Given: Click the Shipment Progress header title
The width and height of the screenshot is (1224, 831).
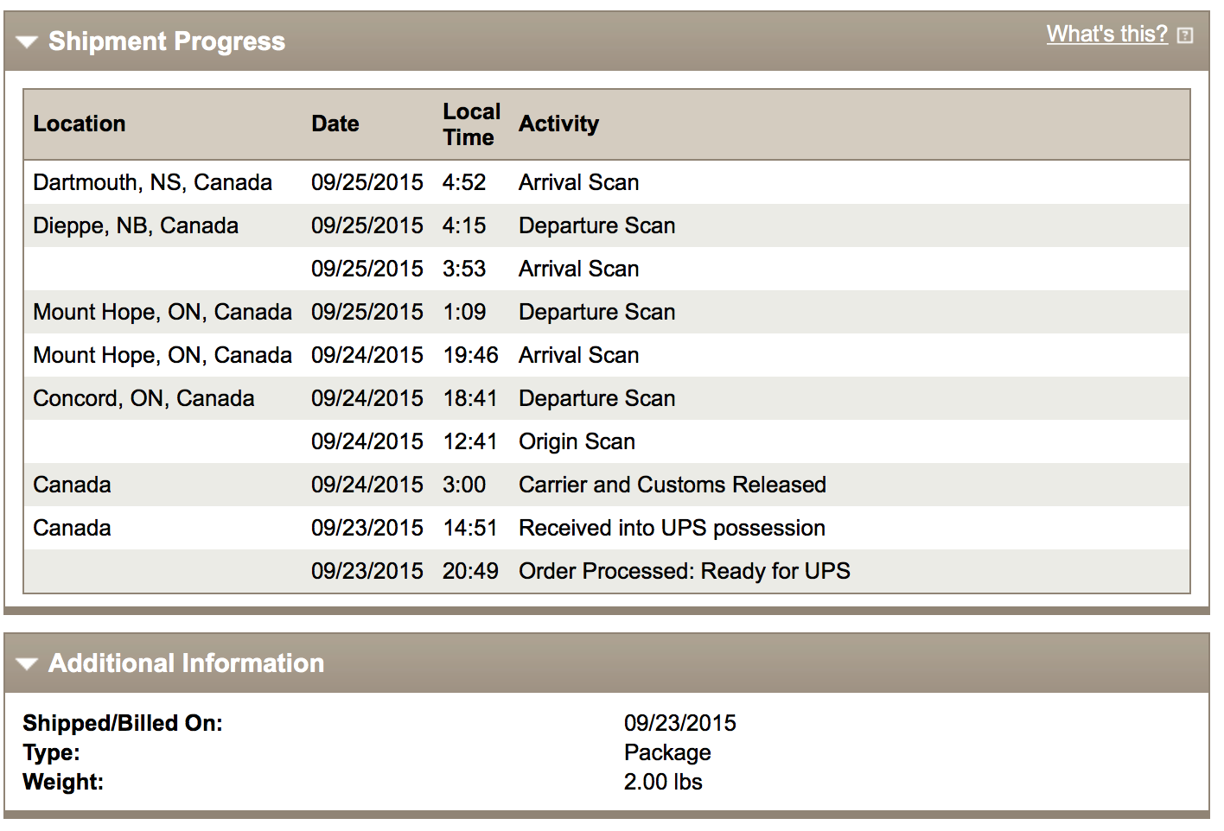Looking at the screenshot, I should [x=166, y=41].
